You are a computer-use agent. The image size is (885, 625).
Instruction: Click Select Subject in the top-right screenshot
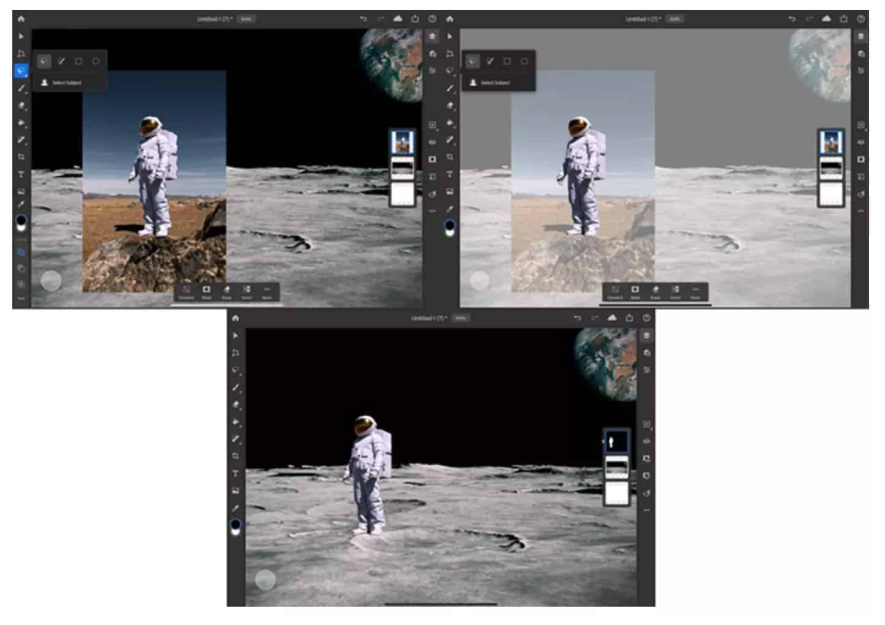[x=490, y=83]
